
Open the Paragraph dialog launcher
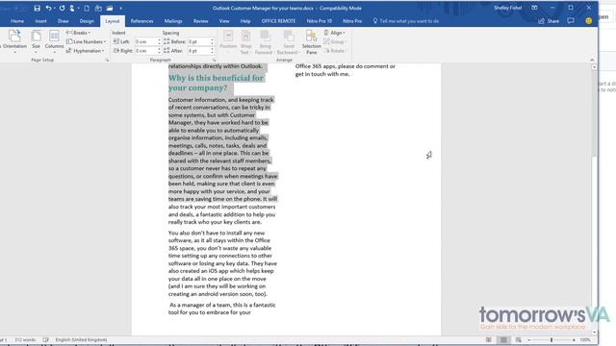click(x=214, y=60)
